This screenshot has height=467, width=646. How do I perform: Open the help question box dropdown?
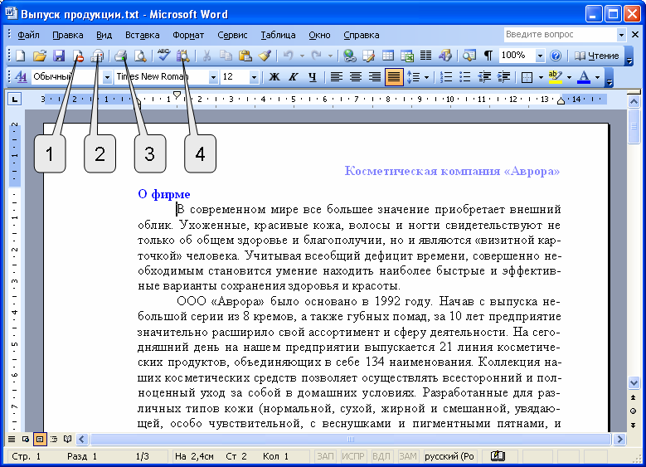[x=621, y=35]
